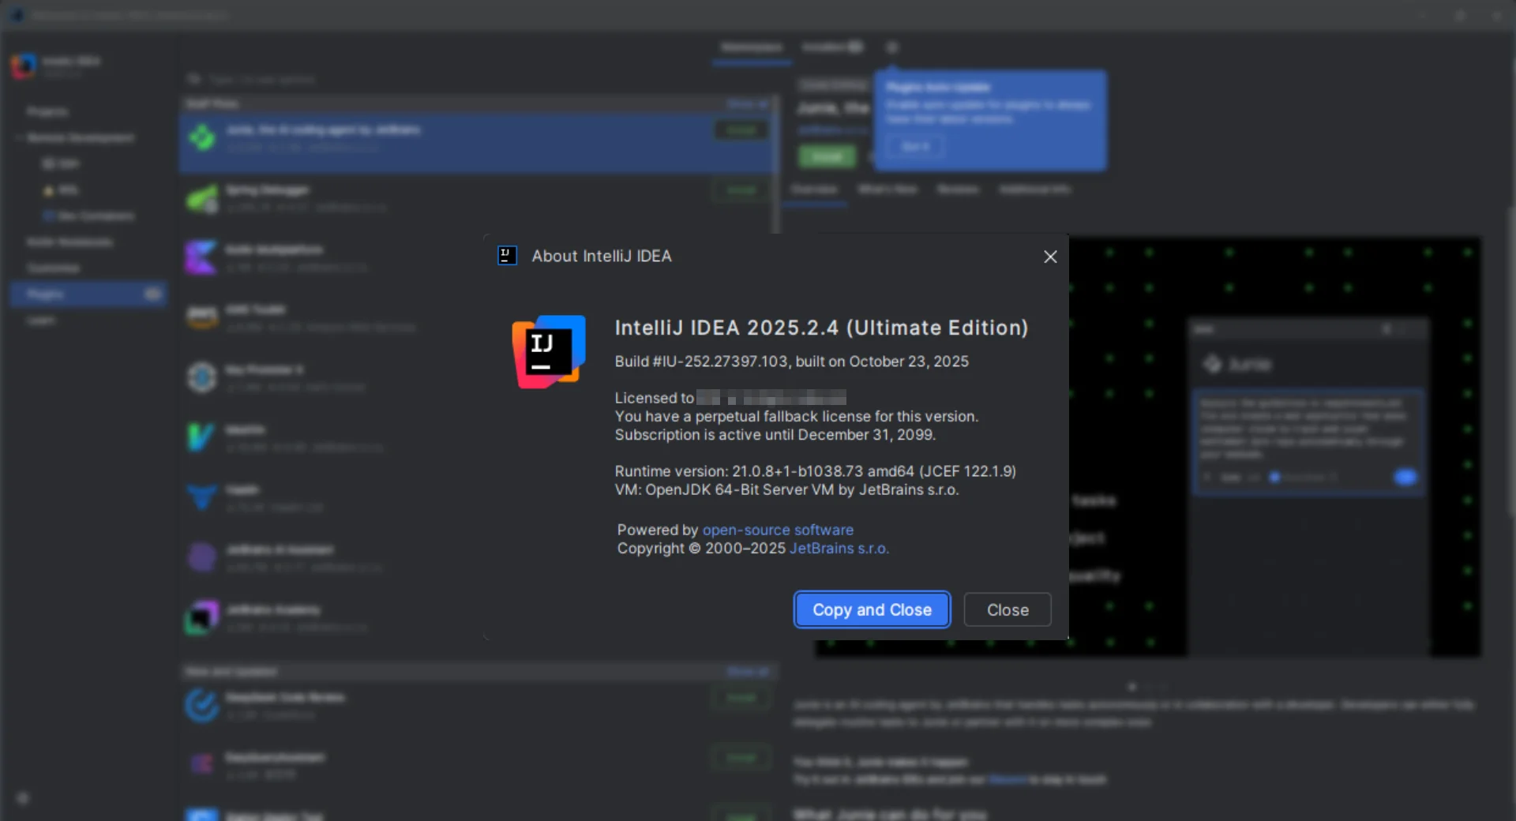1516x821 pixels.
Task: Open the open-source software link
Action: (x=778, y=530)
